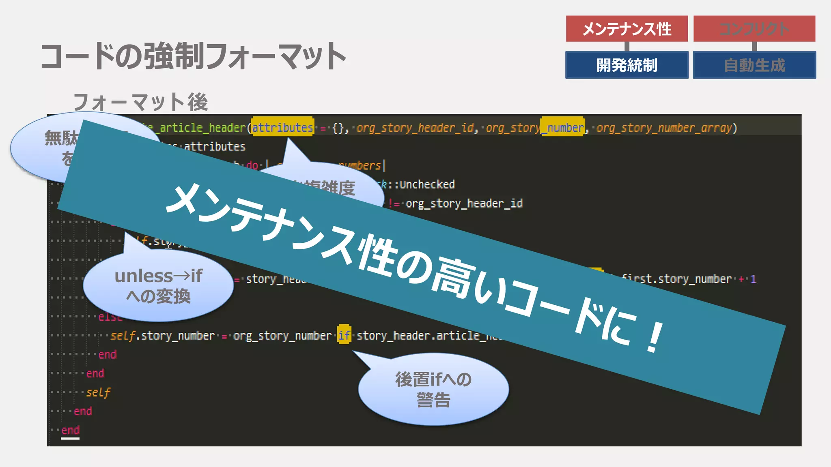Click the final underlined end keyword

coord(70,430)
